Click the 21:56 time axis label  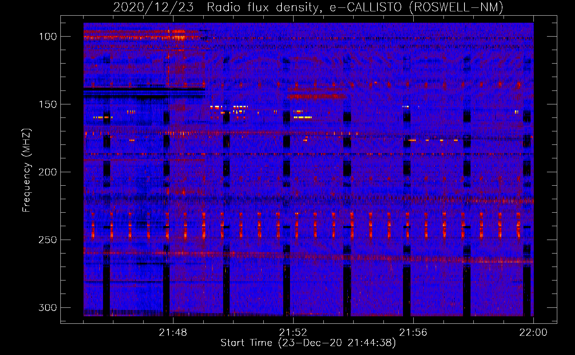[x=413, y=333]
